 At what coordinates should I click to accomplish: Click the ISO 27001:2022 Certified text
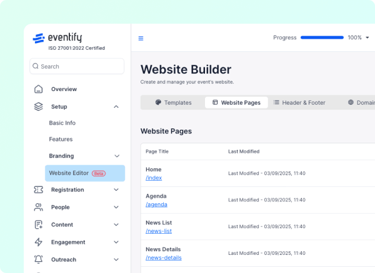(x=76, y=48)
